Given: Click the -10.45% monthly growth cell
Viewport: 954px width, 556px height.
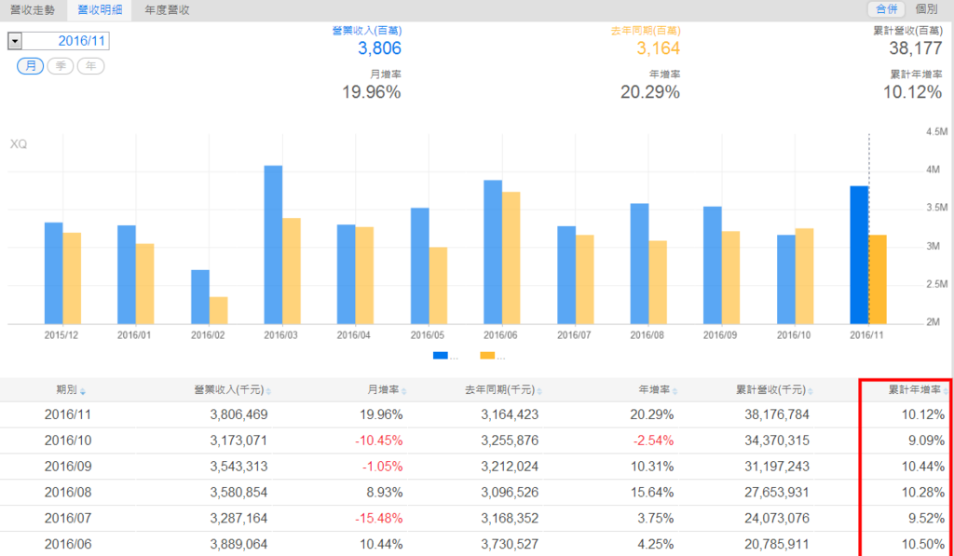Looking at the screenshot, I should pyautogui.click(x=379, y=441).
